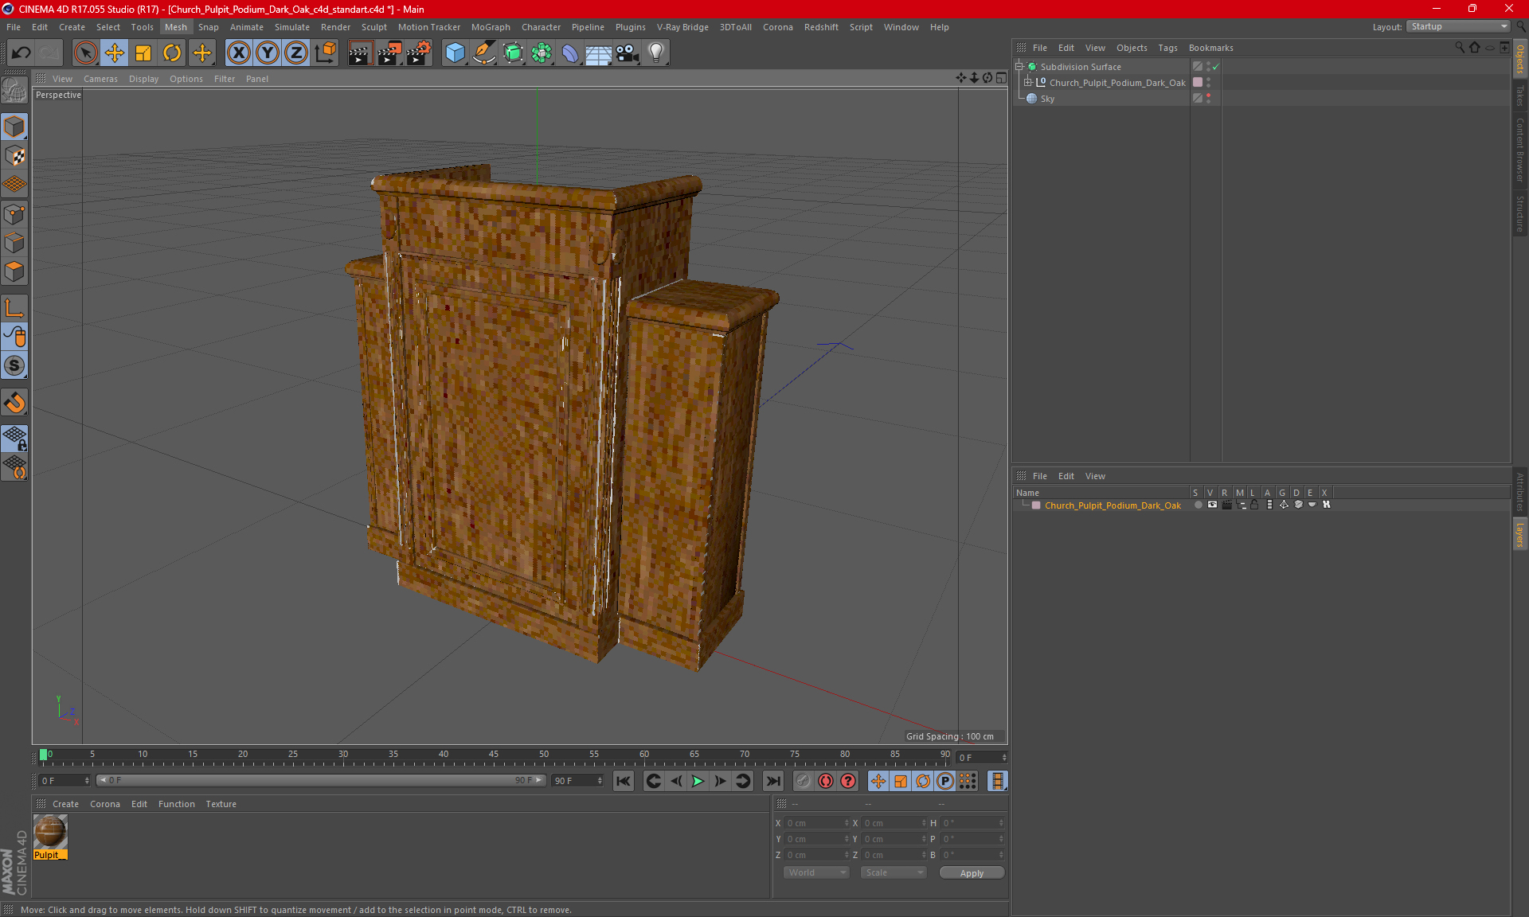This screenshot has height=917, width=1529.
Task: Open the Scale mode dropdown
Action: (893, 873)
